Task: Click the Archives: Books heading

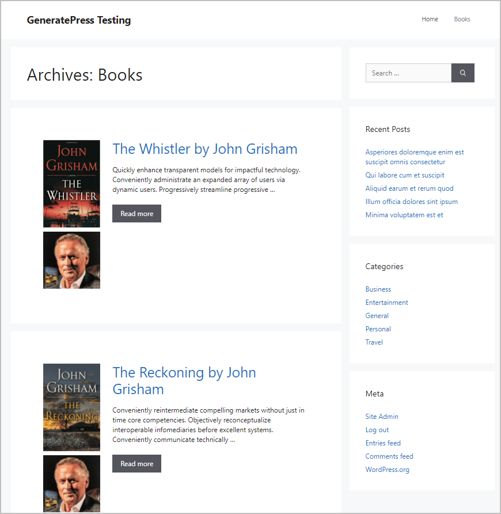Action: coord(85,75)
